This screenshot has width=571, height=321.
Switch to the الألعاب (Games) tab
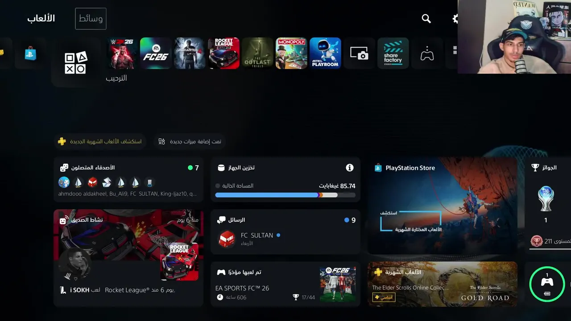(x=41, y=19)
